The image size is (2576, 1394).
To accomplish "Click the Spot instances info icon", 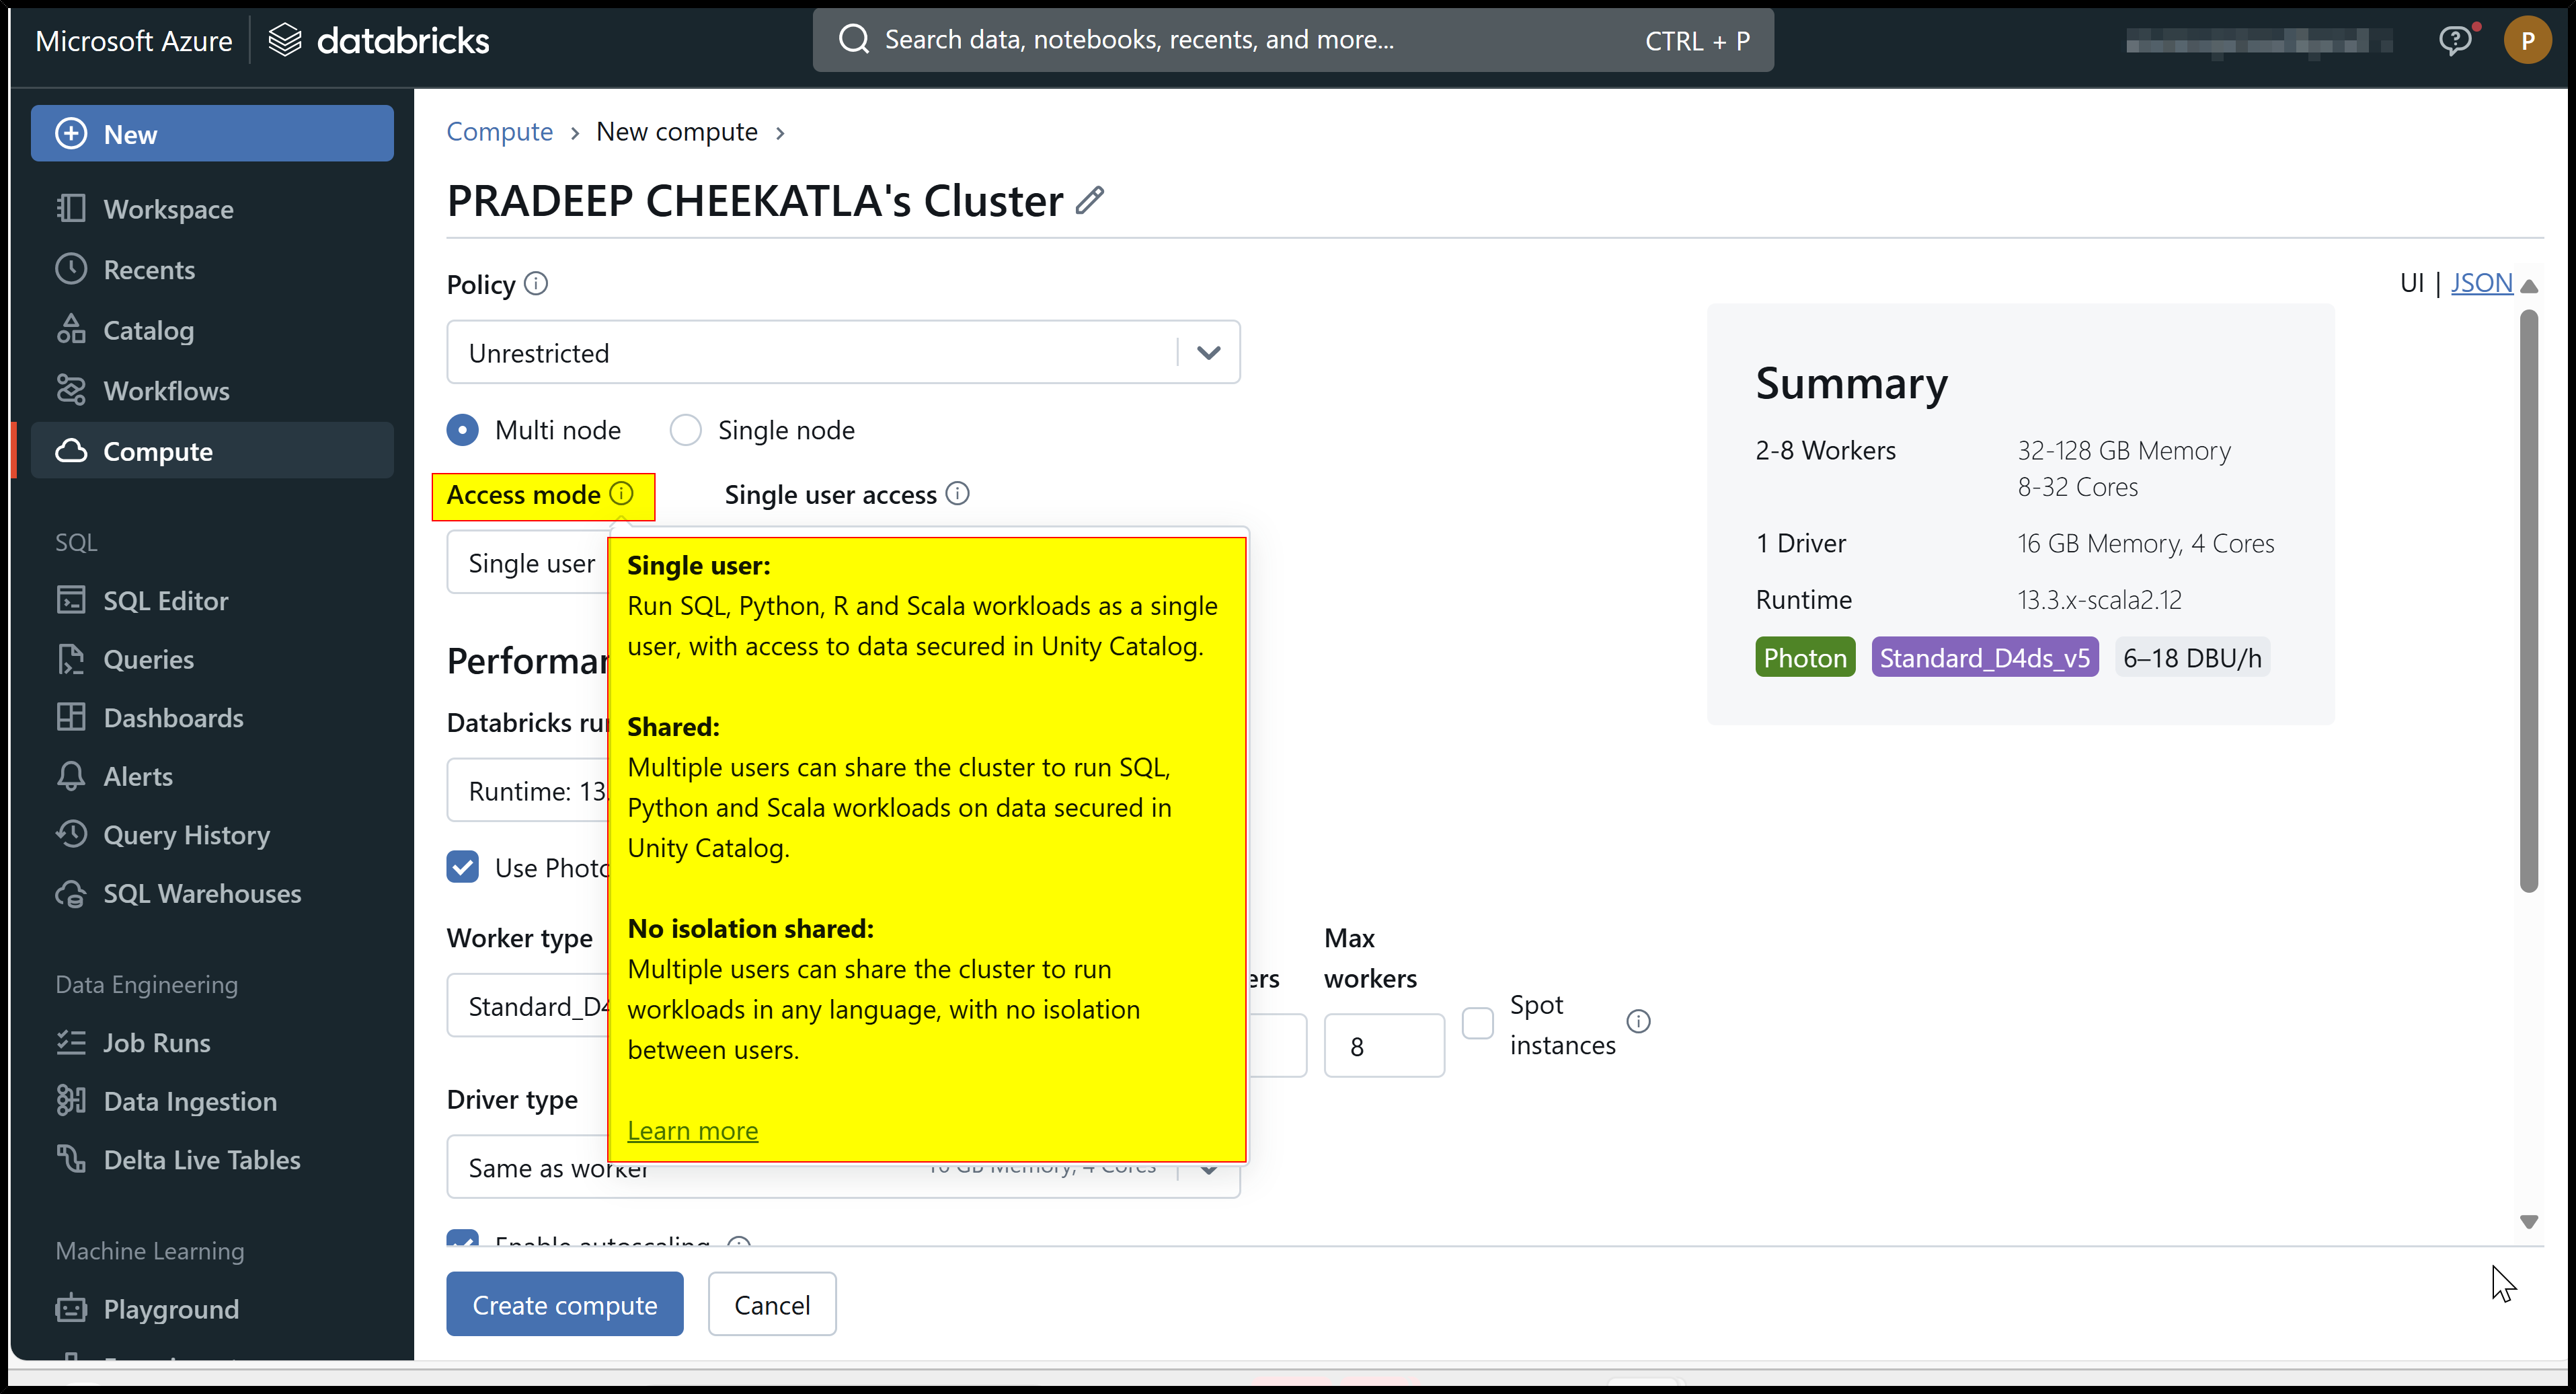I will [1638, 1021].
